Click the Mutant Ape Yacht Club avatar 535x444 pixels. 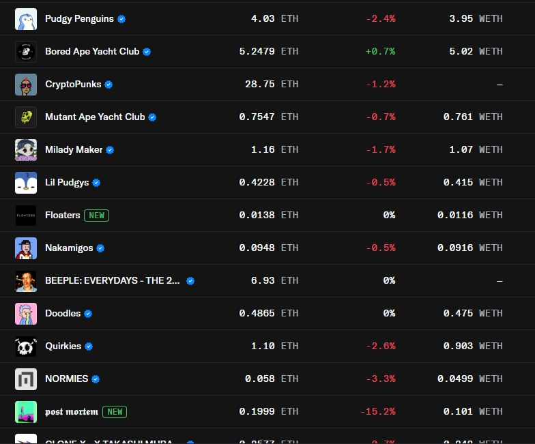(x=26, y=117)
